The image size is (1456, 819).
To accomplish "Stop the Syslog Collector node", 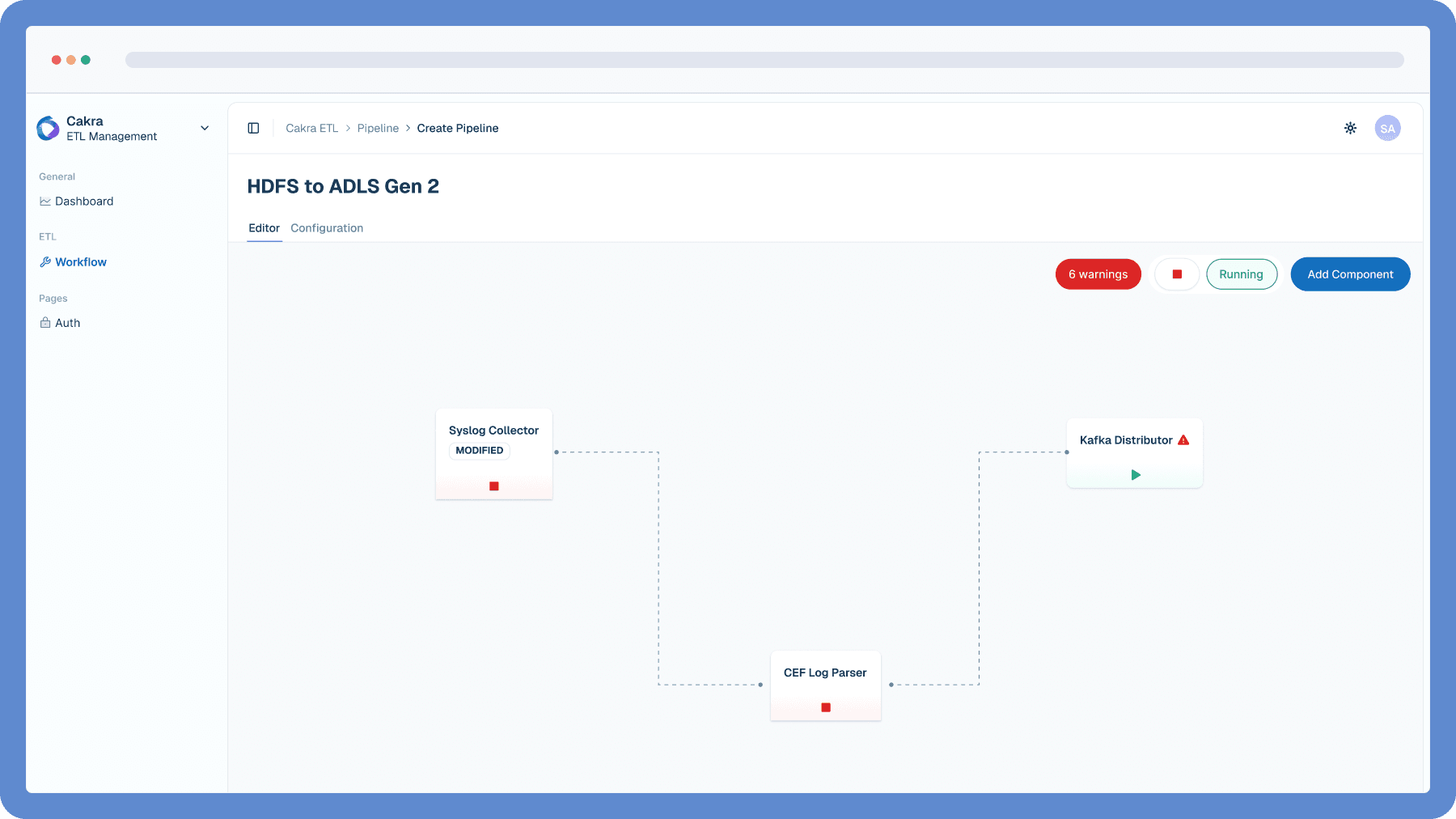I will [x=494, y=486].
